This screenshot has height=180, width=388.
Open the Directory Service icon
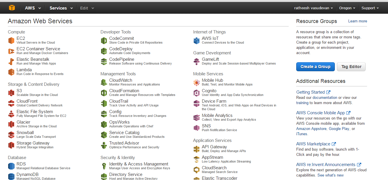(x=104, y=176)
